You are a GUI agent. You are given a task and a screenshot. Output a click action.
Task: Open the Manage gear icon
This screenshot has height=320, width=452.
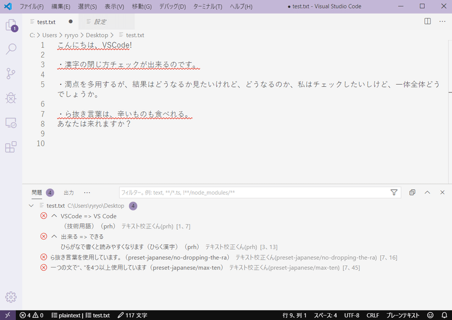pyautogui.click(x=11, y=297)
